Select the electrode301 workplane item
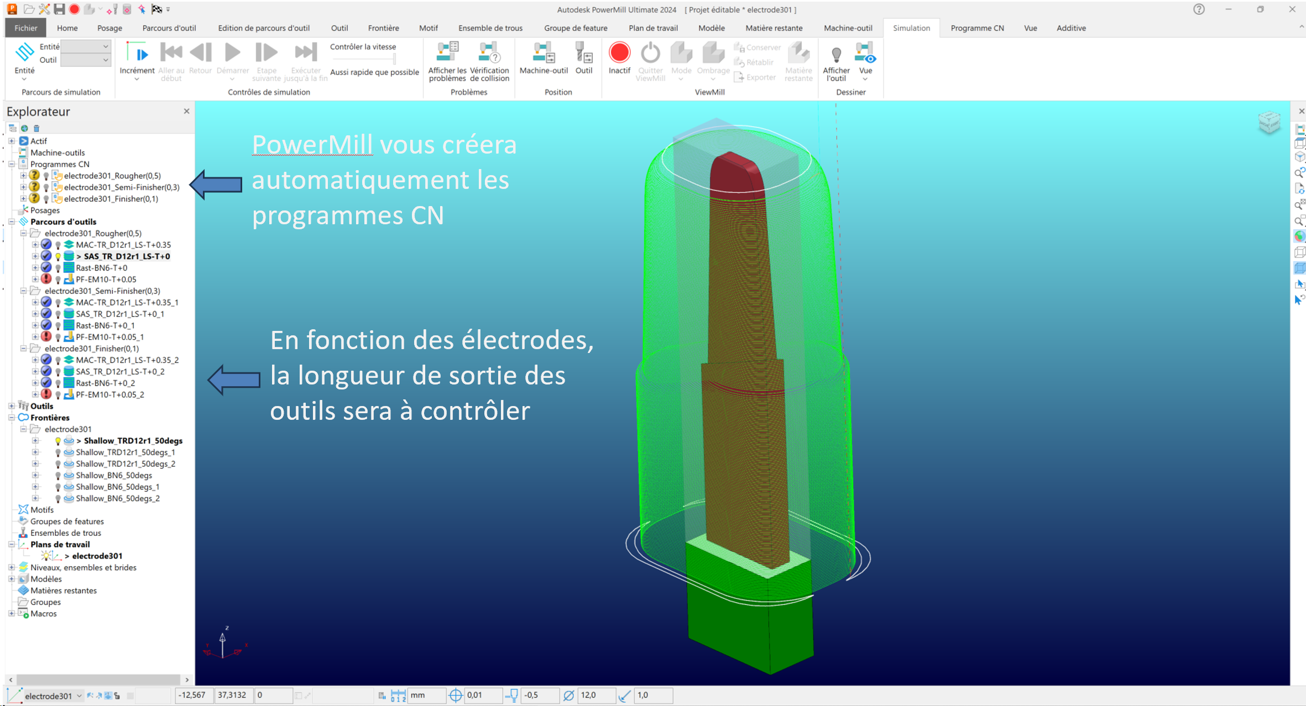The width and height of the screenshot is (1306, 706). point(97,556)
